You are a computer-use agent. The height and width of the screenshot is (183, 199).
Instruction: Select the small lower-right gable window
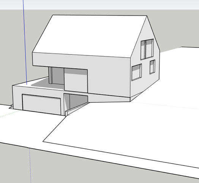click(152, 67)
